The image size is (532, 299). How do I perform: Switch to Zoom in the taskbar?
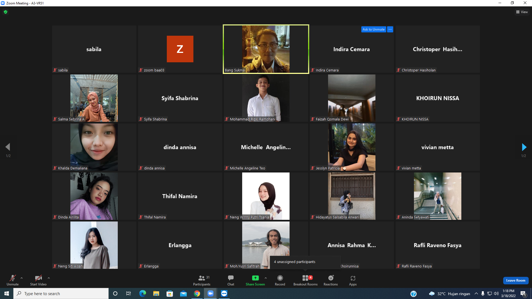pyautogui.click(x=211, y=293)
